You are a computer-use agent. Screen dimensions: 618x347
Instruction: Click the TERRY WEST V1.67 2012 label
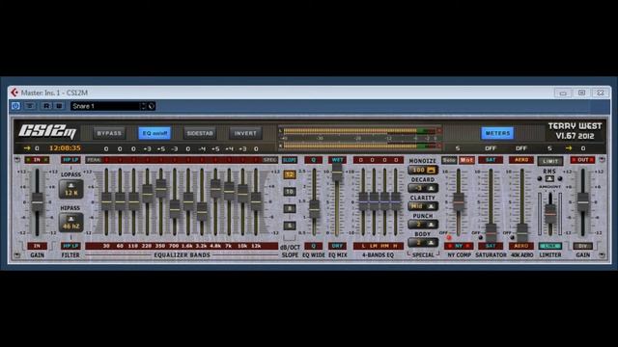tap(575, 131)
